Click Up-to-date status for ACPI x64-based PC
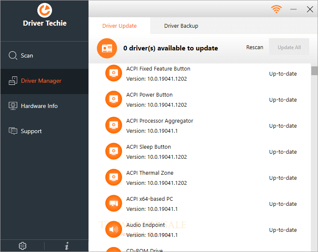Viewport: 318px width, 252px height. pyautogui.click(x=283, y=204)
